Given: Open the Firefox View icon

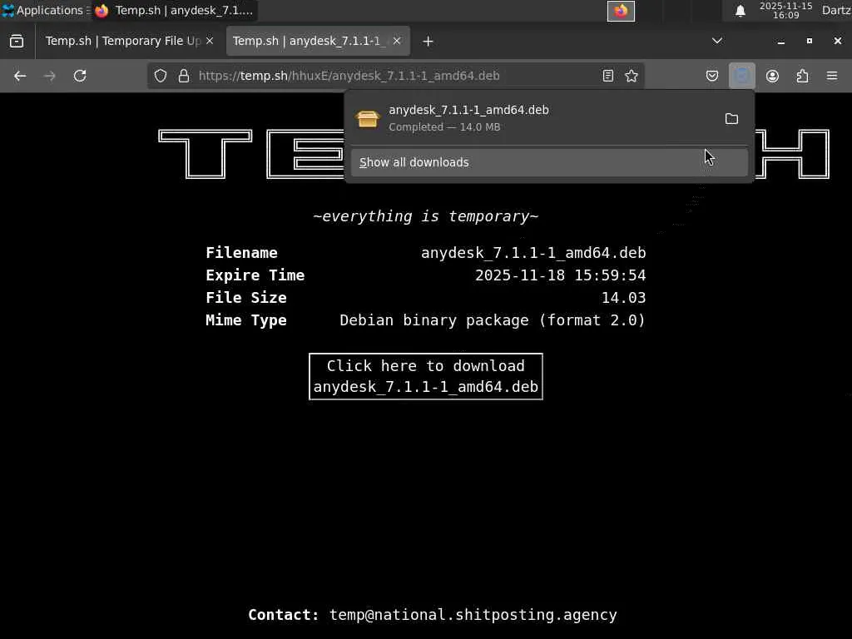Looking at the screenshot, I should 17,42.
